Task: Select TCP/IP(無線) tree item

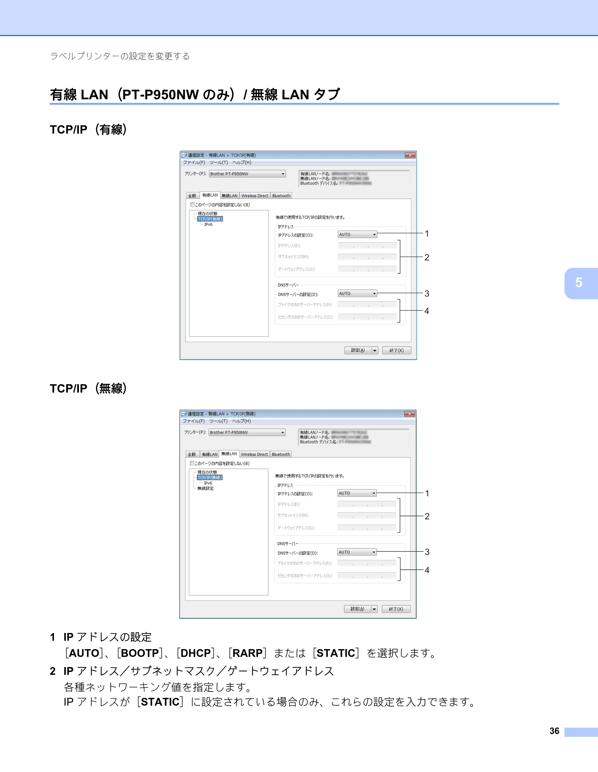Action: click(x=210, y=478)
